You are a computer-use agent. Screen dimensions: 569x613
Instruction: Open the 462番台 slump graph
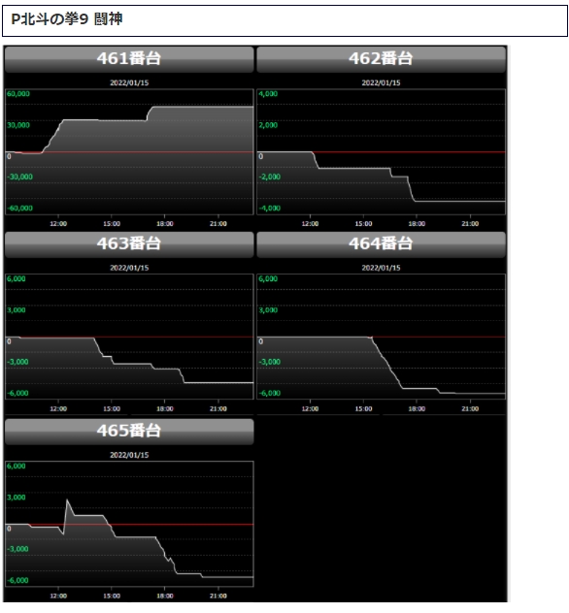pyautogui.click(x=381, y=151)
